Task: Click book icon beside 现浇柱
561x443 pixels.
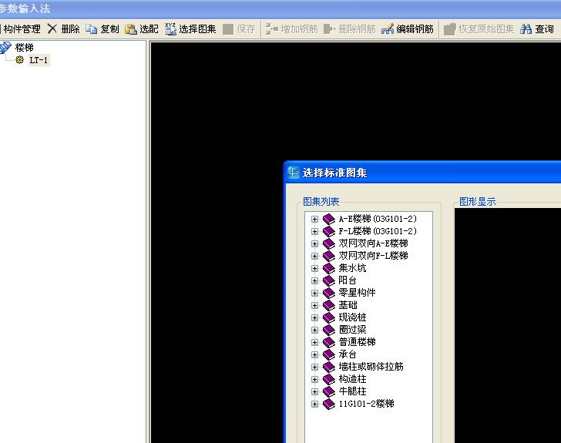Action: [x=328, y=317]
